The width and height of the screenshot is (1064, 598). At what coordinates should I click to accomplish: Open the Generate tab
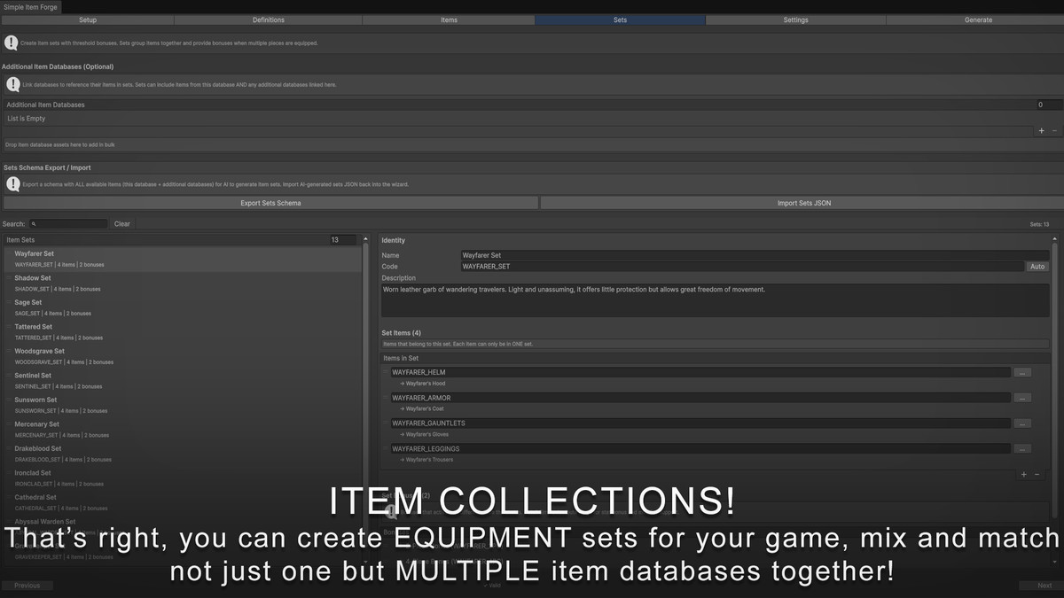(978, 19)
